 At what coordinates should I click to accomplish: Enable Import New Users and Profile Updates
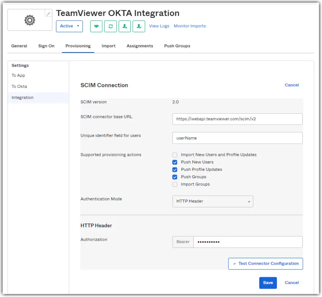click(x=175, y=155)
